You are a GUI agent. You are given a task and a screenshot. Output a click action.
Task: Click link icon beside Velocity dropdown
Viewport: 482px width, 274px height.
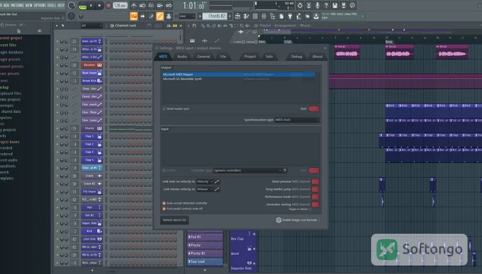click(x=217, y=181)
